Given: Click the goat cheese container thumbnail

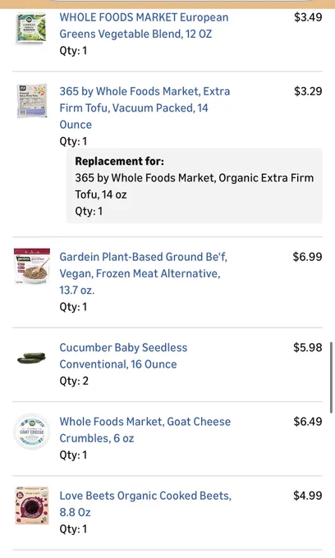Looking at the screenshot, I should (x=32, y=432).
